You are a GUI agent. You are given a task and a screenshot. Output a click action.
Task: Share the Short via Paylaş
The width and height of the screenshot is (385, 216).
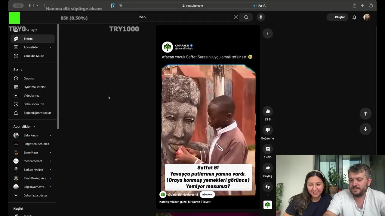pos(268,168)
